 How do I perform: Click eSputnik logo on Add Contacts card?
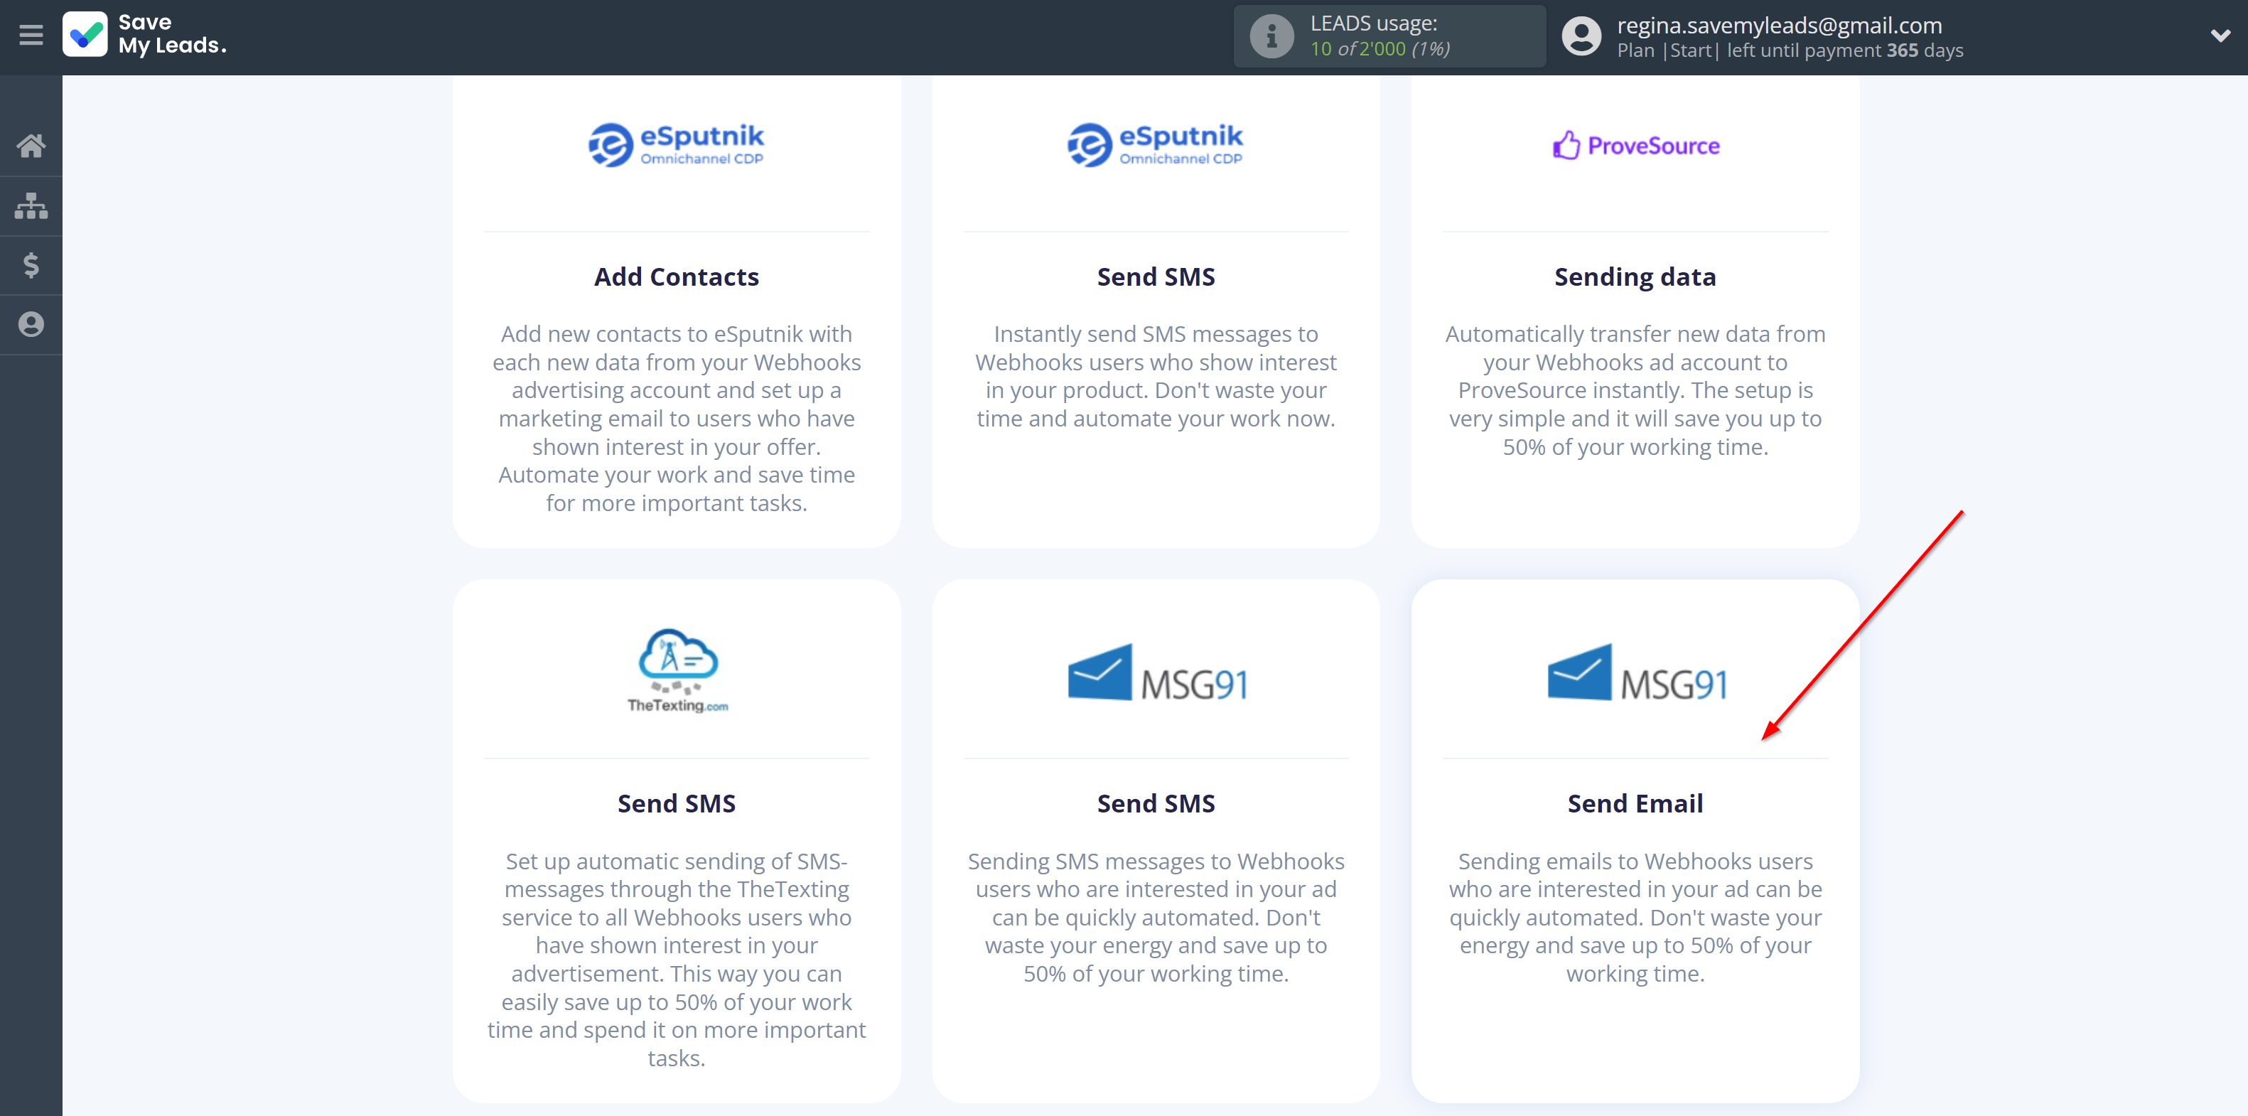pyautogui.click(x=677, y=145)
